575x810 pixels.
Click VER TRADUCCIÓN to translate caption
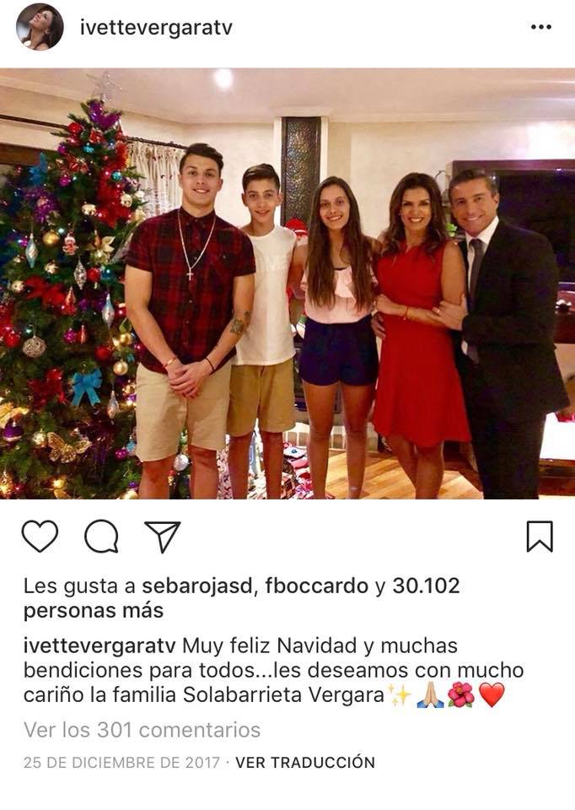tap(305, 763)
